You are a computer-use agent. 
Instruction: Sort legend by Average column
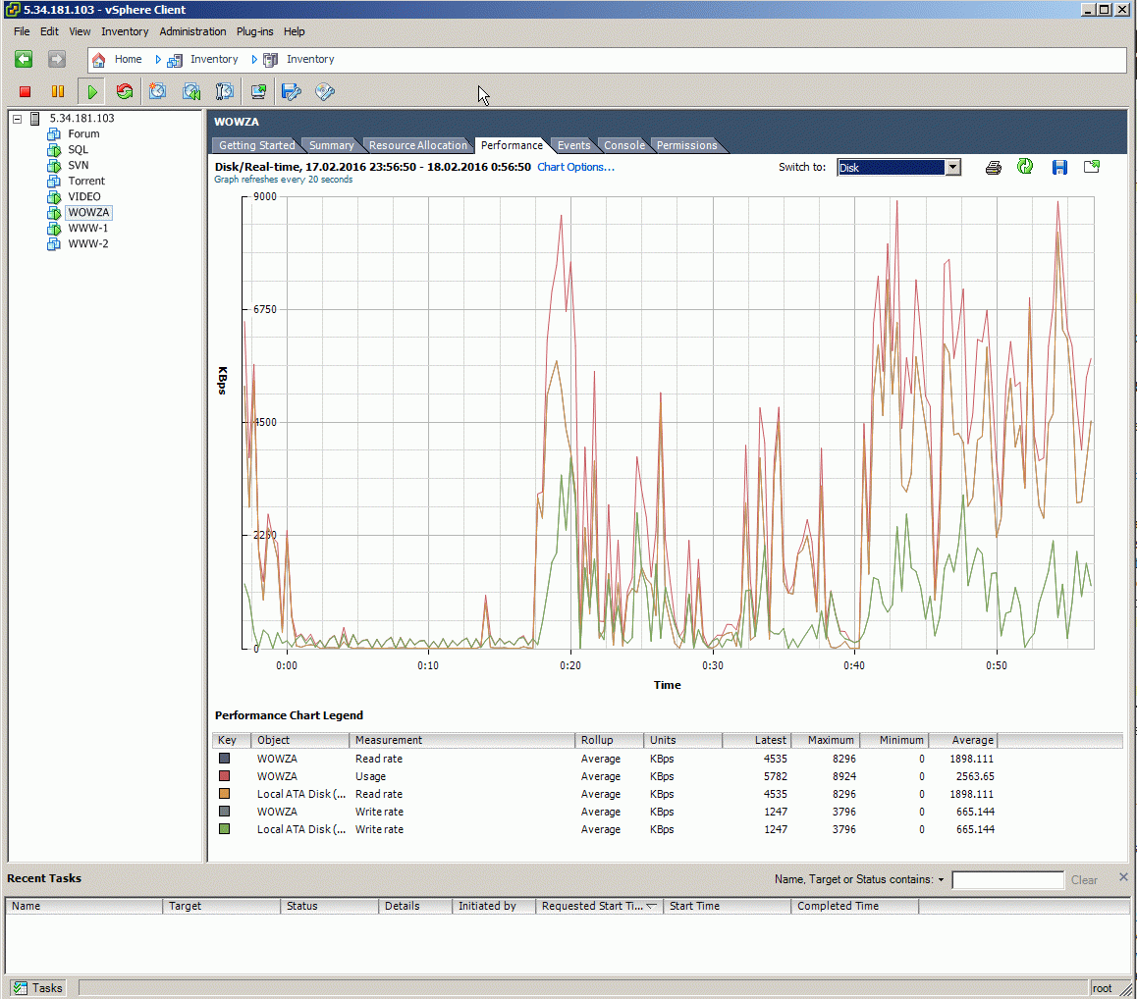click(963, 740)
